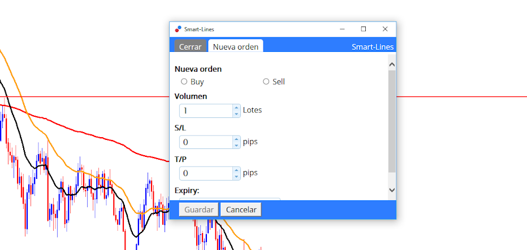Image resolution: width=527 pixels, height=250 pixels.
Task: Open the Nueva orden tab
Action: (x=236, y=46)
